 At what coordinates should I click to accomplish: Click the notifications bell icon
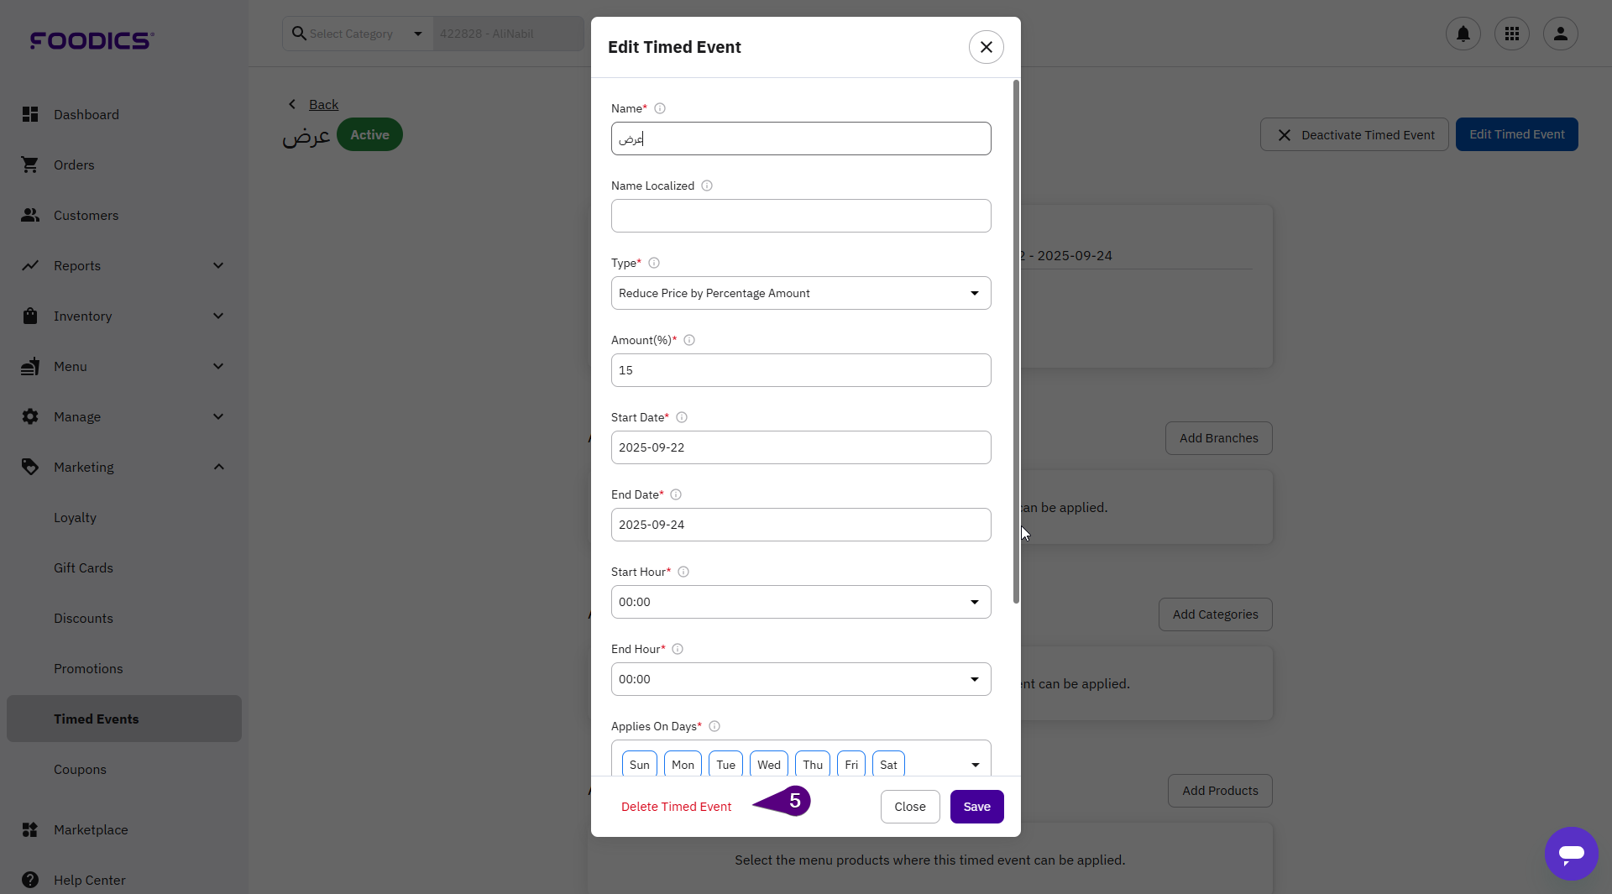coord(1463,34)
